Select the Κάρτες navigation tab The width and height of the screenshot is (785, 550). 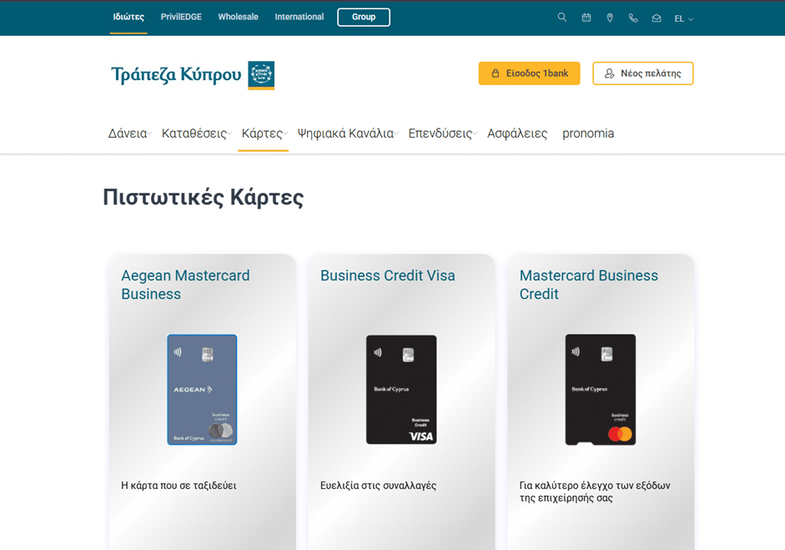tap(264, 134)
